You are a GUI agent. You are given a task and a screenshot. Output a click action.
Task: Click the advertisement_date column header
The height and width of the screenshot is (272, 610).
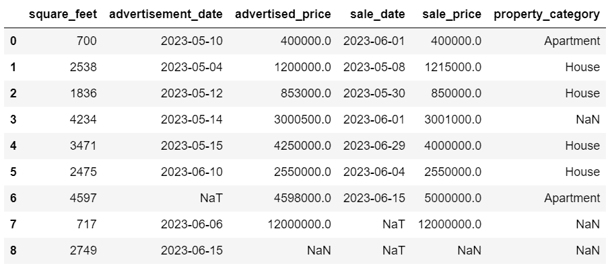(166, 13)
